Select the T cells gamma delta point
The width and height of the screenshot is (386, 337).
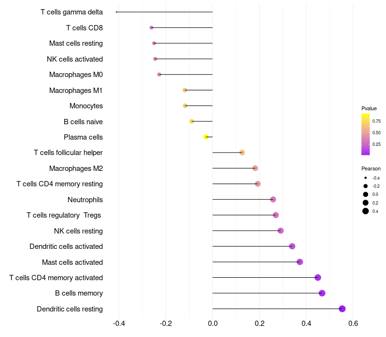click(116, 12)
